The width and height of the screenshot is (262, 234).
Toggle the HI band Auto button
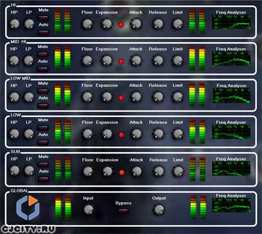coord(43,33)
